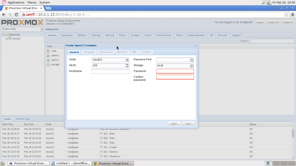296x166 pixels.
Task: Expand the cloud11 tree node
Action: [x=7, y=39]
